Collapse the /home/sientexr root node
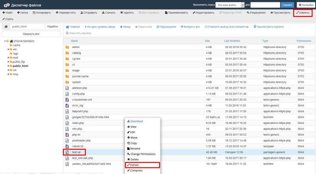316x174 pixels. [x=5, y=41]
